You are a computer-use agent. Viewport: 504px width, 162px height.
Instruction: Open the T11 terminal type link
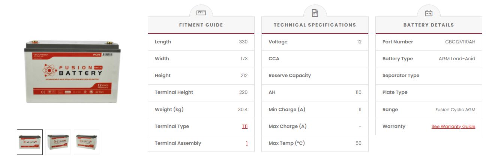coord(244,126)
